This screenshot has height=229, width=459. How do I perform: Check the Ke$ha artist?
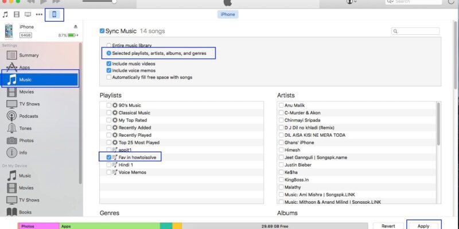(x=281, y=172)
